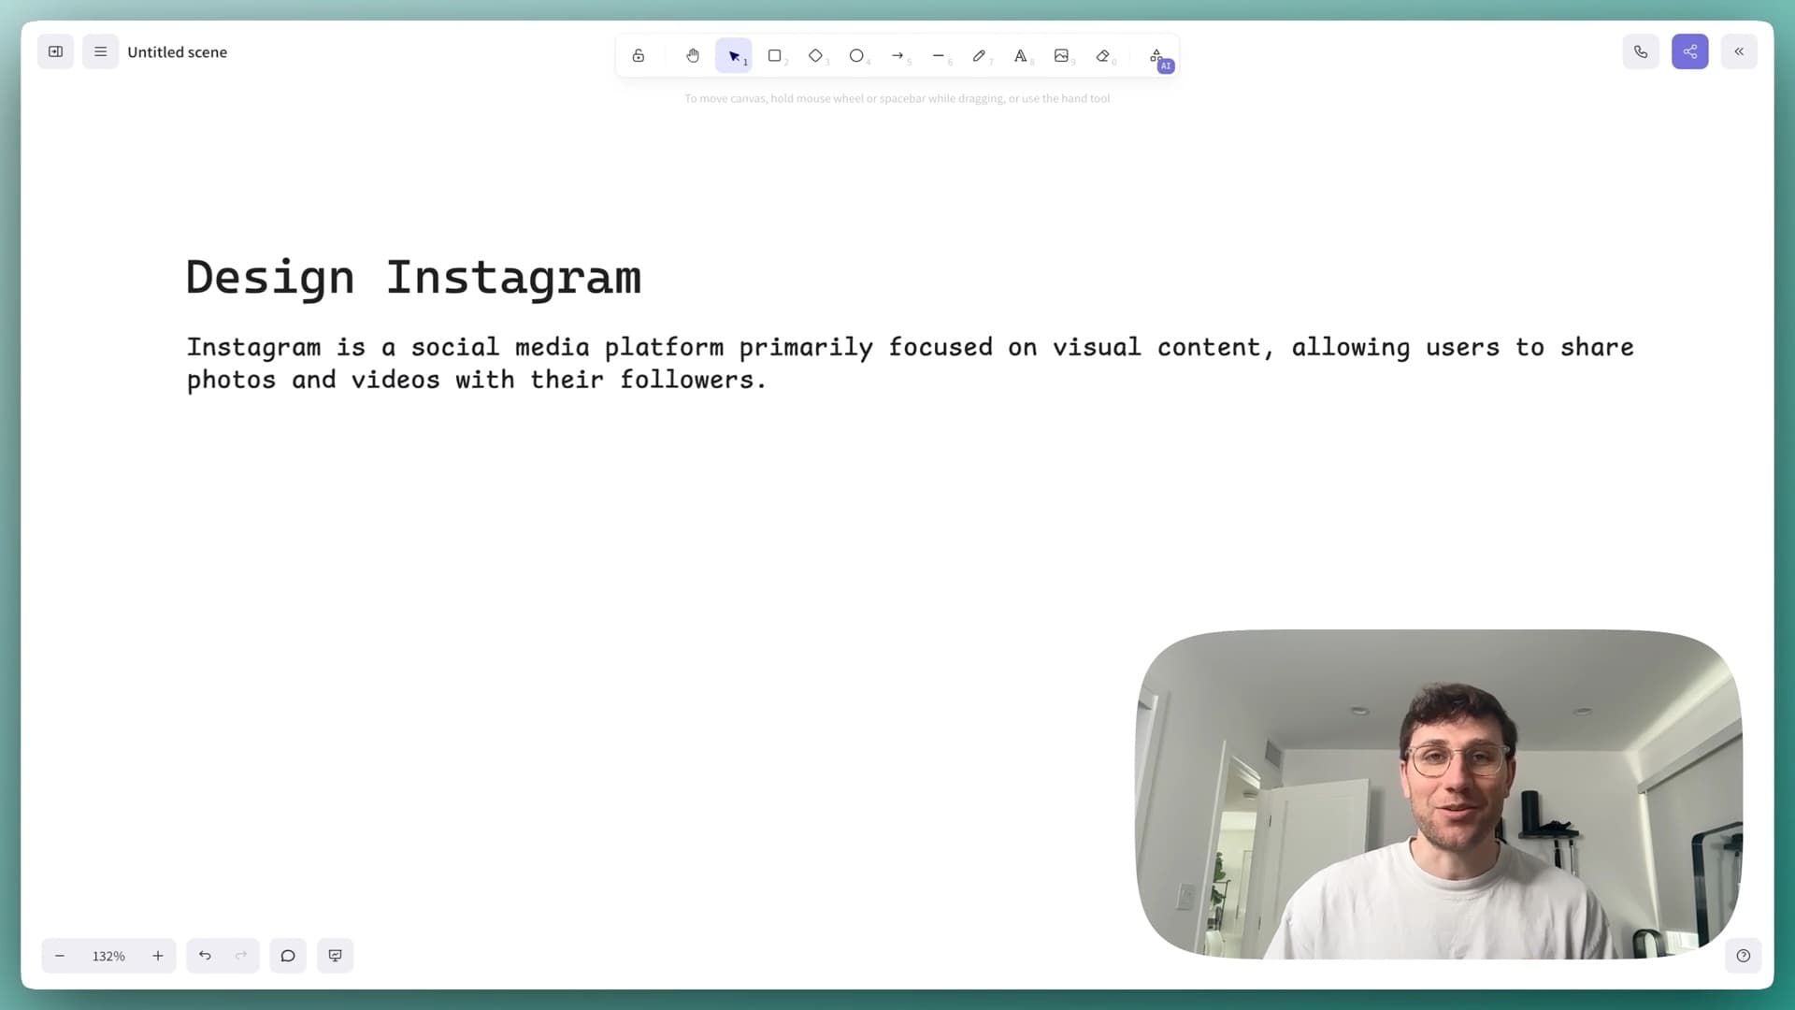Select the Ellipse shape tool
Viewport: 1795px width, 1010px height.
tap(856, 56)
